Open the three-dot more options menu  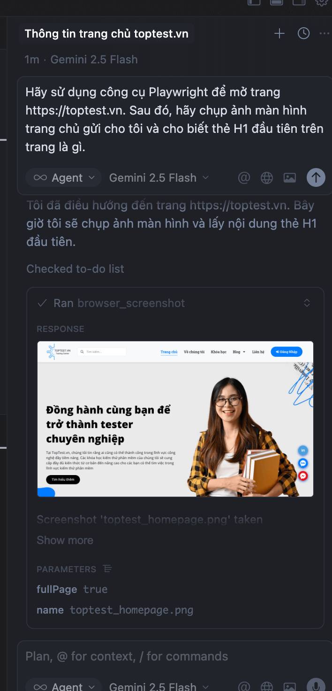[324, 33]
